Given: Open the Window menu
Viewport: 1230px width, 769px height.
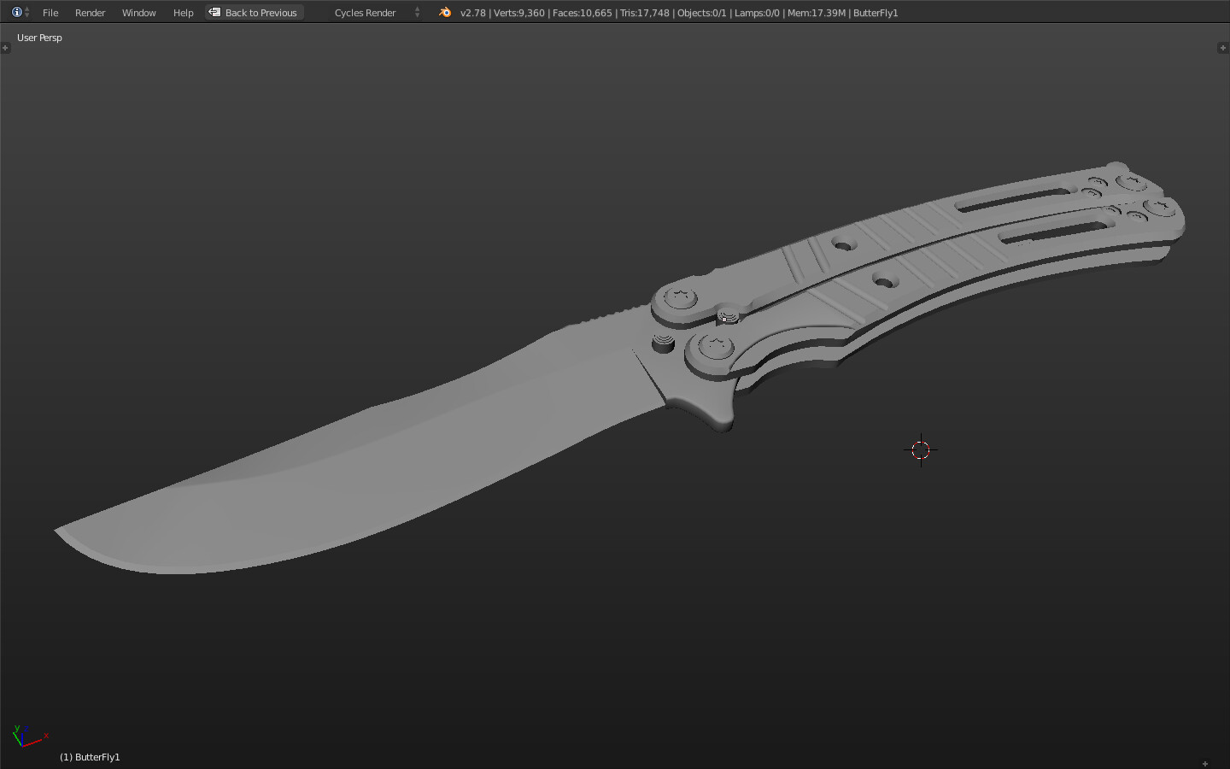Looking at the screenshot, I should point(138,13).
